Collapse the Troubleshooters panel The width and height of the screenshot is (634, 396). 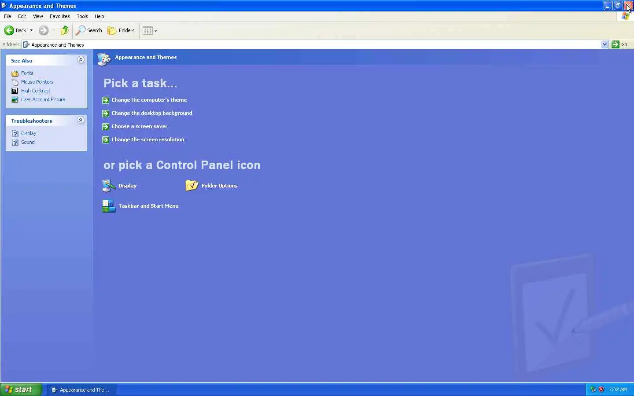(81, 120)
